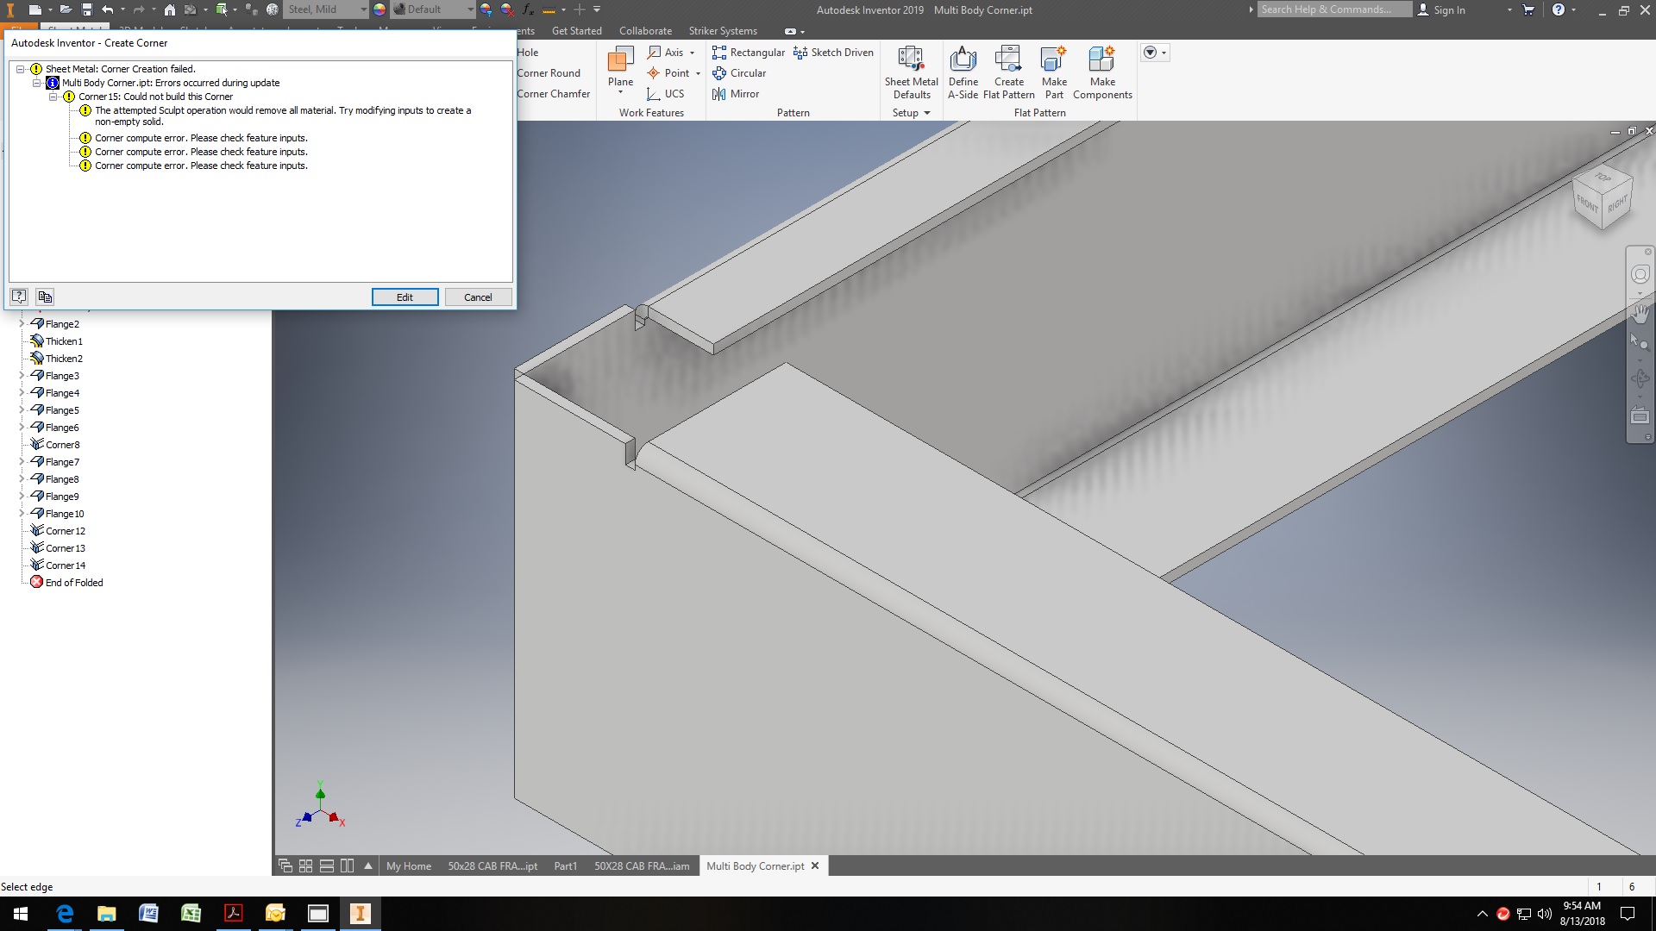1656x931 pixels.
Task: Open the Steel, Mild material dropdown
Action: pyautogui.click(x=362, y=9)
